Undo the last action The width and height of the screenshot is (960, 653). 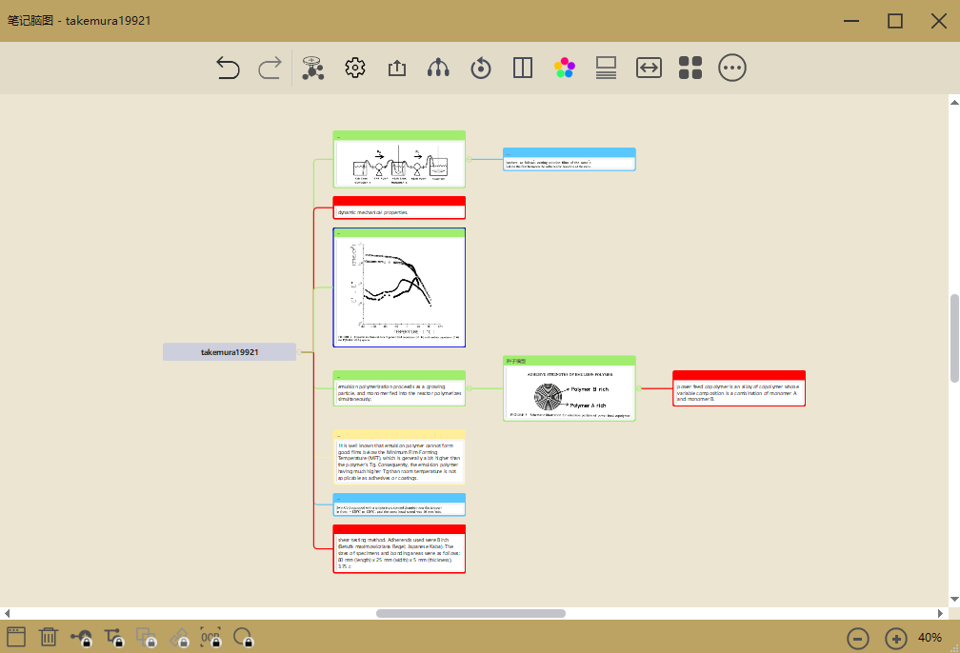point(228,68)
